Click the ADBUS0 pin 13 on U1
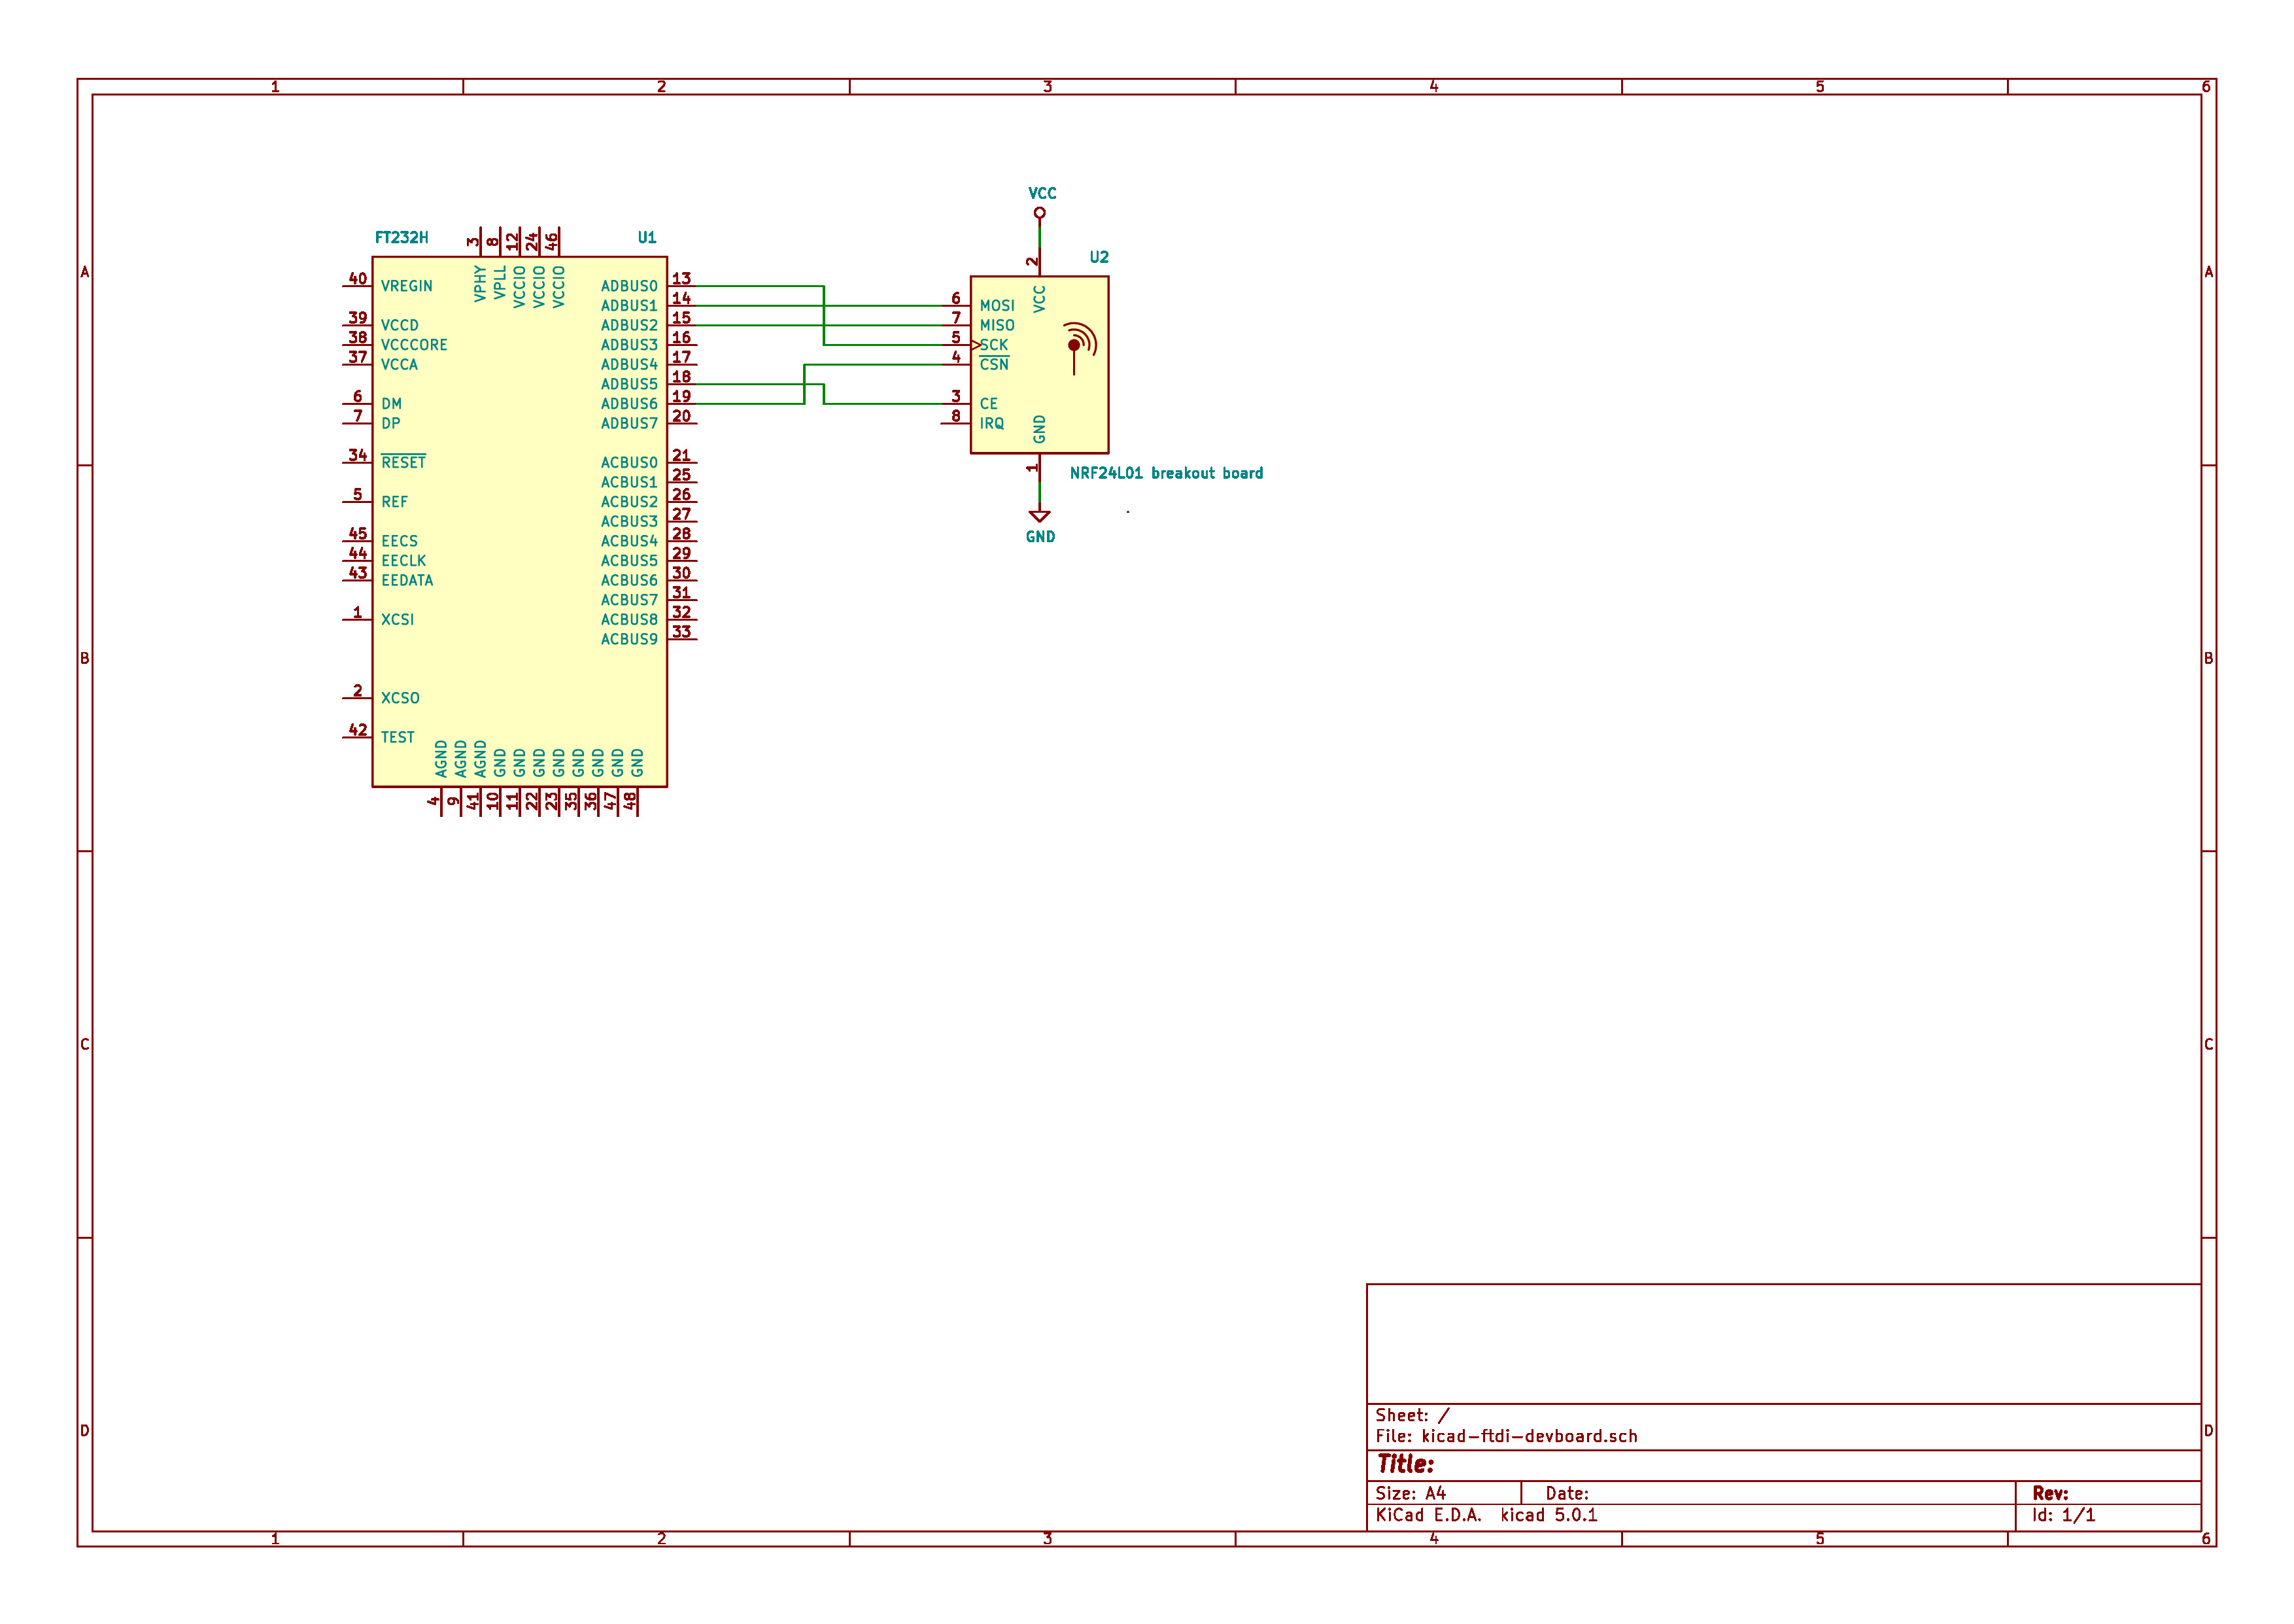 [681, 285]
